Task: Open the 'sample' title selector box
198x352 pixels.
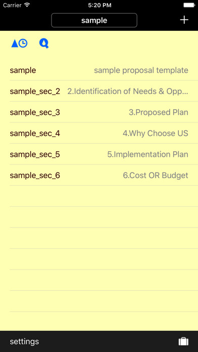Action: (x=94, y=20)
